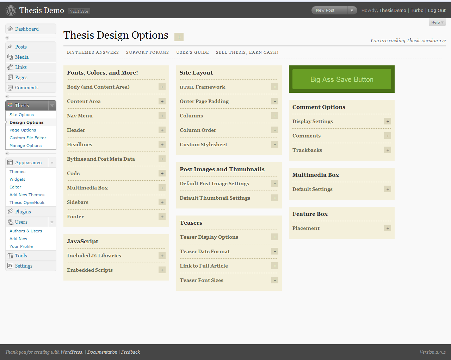Viewport: 451px width, 360px height.
Task: Click the Posts pushpin icon
Action: (x=10, y=47)
